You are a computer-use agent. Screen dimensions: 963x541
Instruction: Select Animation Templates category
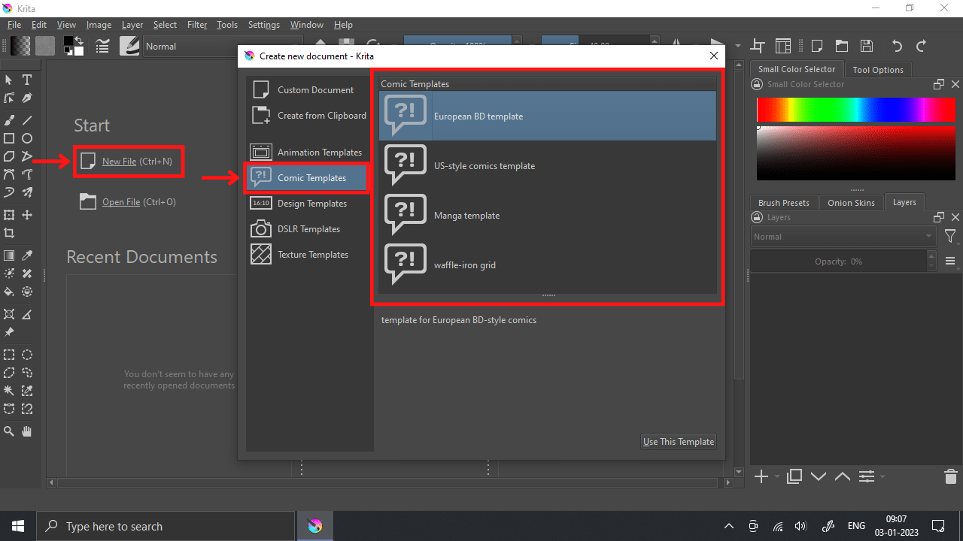click(x=308, y=153)
